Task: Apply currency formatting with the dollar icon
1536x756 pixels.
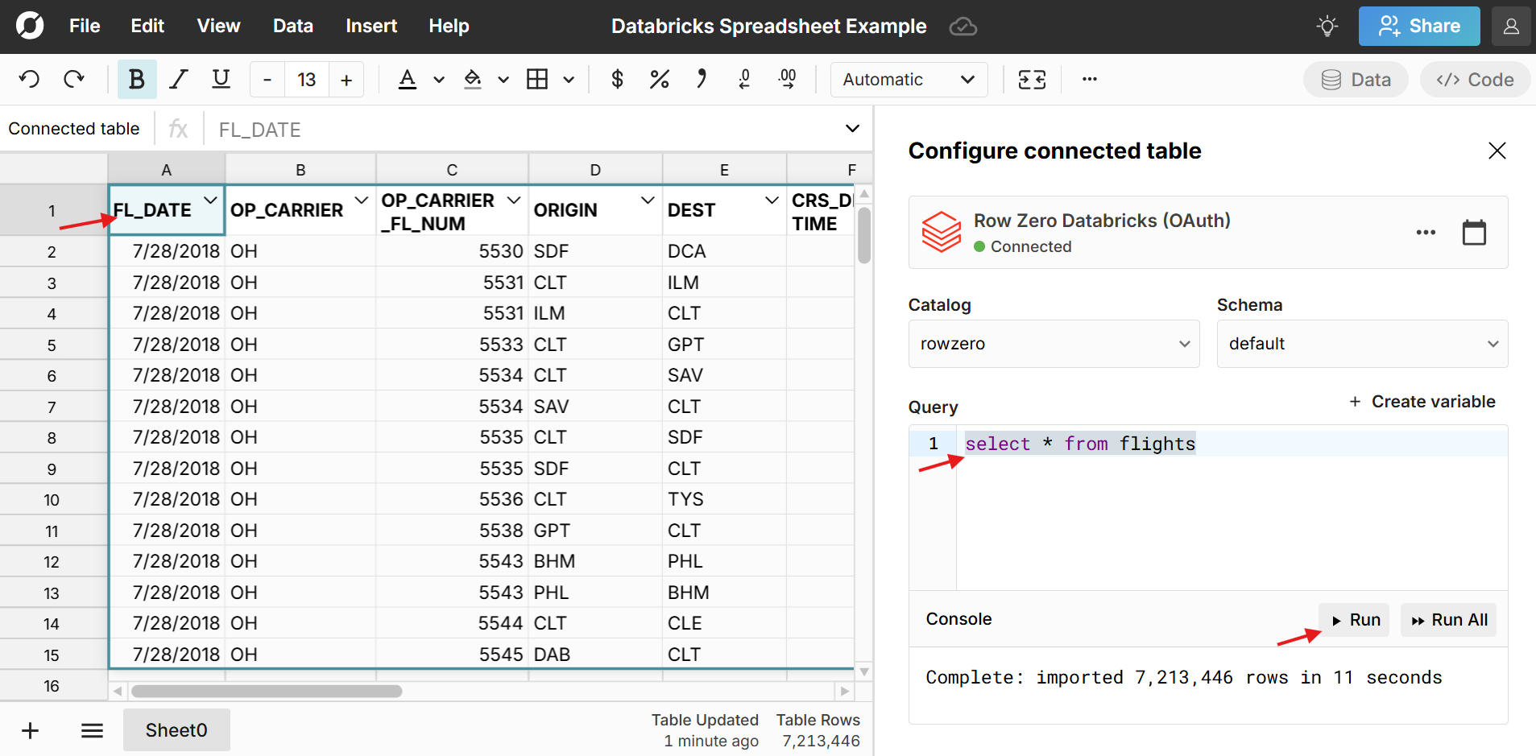Action: coord(616,79)
